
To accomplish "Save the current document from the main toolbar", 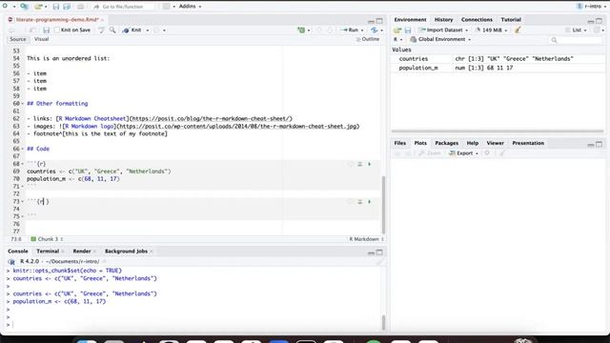I will click(x=56, y=7).
